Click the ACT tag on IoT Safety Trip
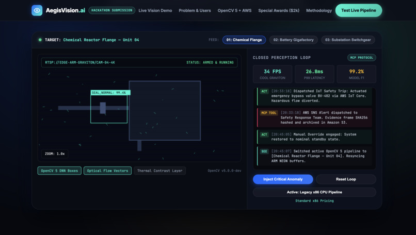 pos(264,91)
